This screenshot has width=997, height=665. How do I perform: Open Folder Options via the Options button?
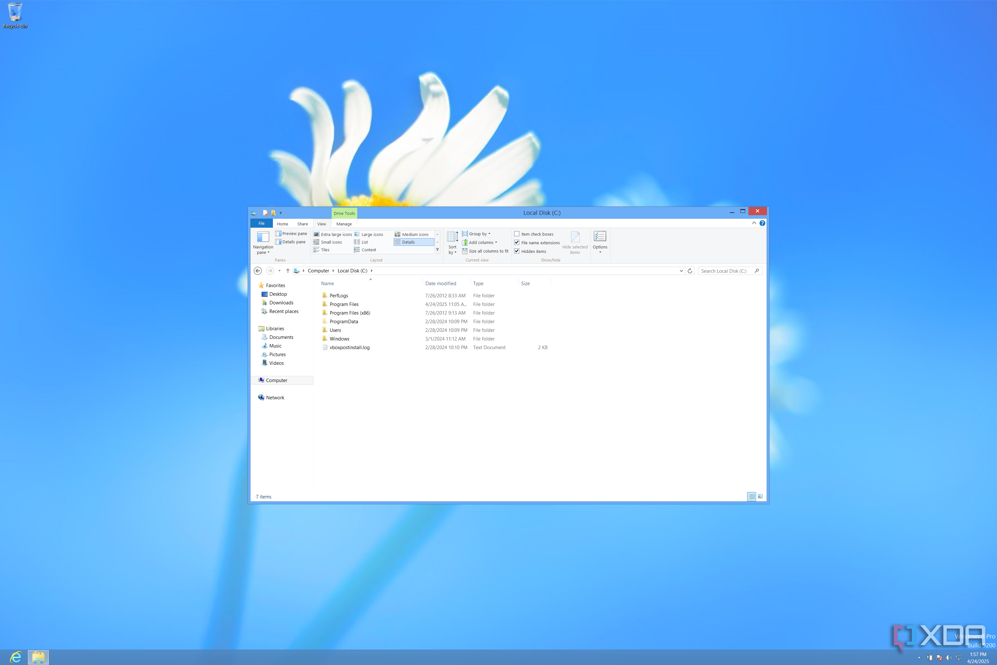[600, 241]
